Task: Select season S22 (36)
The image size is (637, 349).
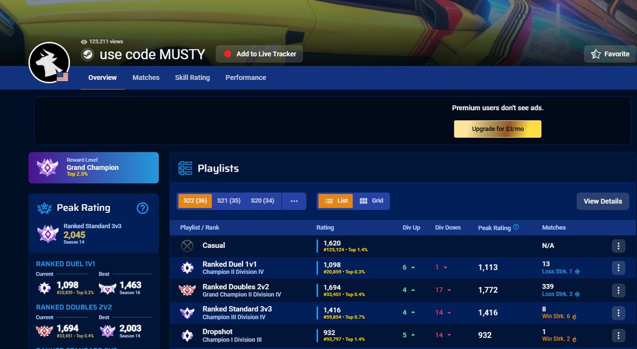Action: click(x=195, y=201)
